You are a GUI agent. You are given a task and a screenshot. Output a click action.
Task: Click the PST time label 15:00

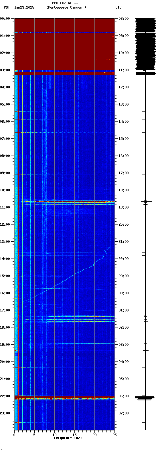pos(5,276)
